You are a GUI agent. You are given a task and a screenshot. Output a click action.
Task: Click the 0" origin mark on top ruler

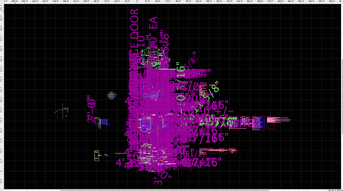[137, 1]
